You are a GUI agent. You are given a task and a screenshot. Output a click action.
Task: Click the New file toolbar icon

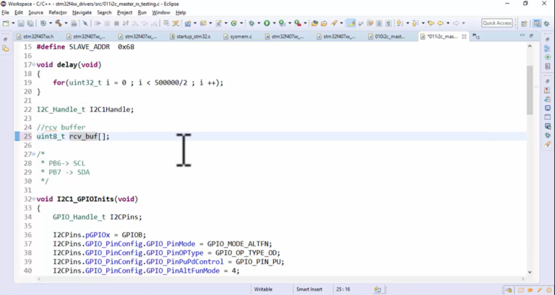click(x=5, y=23)
